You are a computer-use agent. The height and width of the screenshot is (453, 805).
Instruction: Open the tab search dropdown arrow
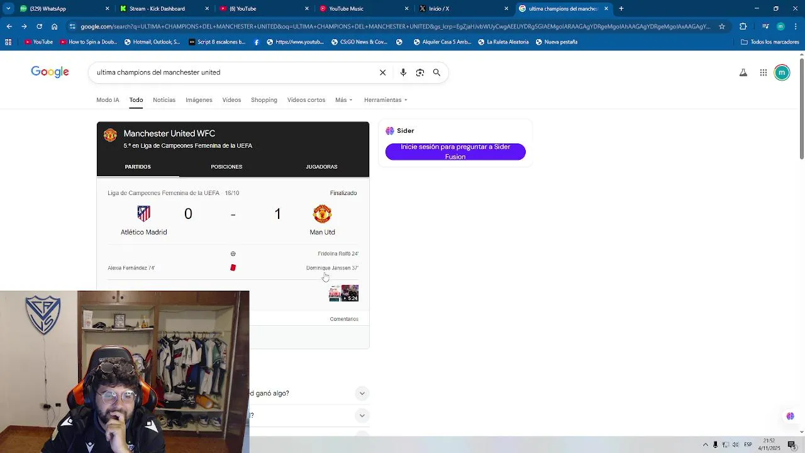click(x=8, y=9)
